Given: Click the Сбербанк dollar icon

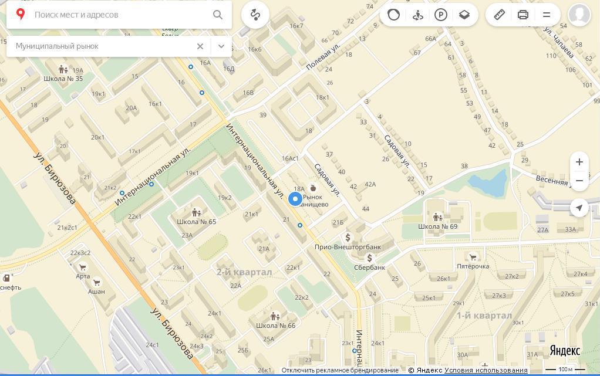Looking at the screenshot, I should (x=370, y=258).
